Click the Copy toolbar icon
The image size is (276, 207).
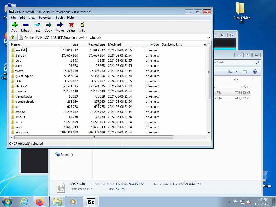48,27
